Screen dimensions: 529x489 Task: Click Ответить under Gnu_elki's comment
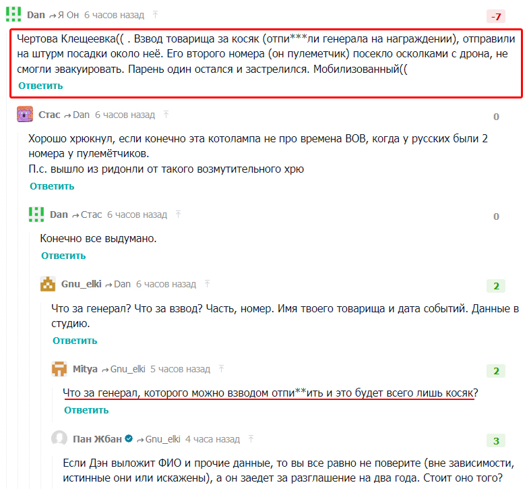pyautogui.click(x=75, y=341)
